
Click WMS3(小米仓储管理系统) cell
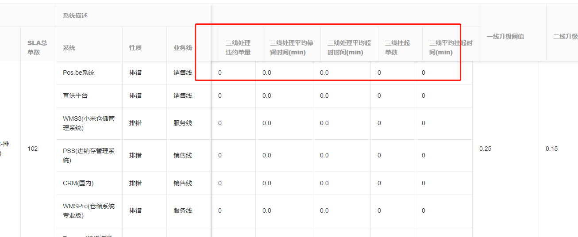pyautogui.click(x=89, y=123)
